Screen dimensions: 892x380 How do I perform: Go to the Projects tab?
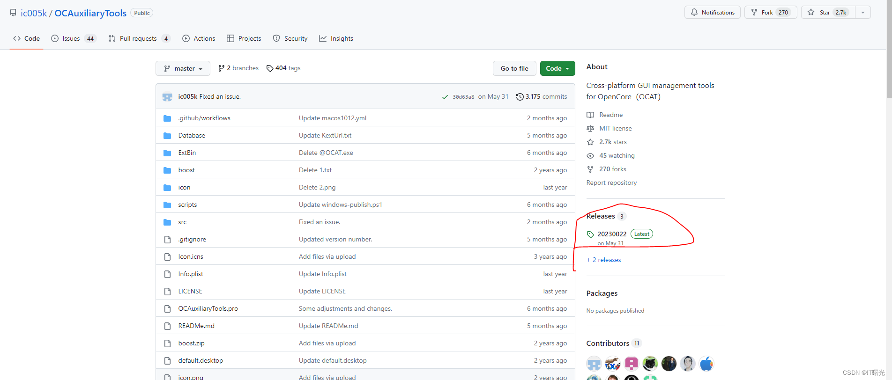coord(244,38)
